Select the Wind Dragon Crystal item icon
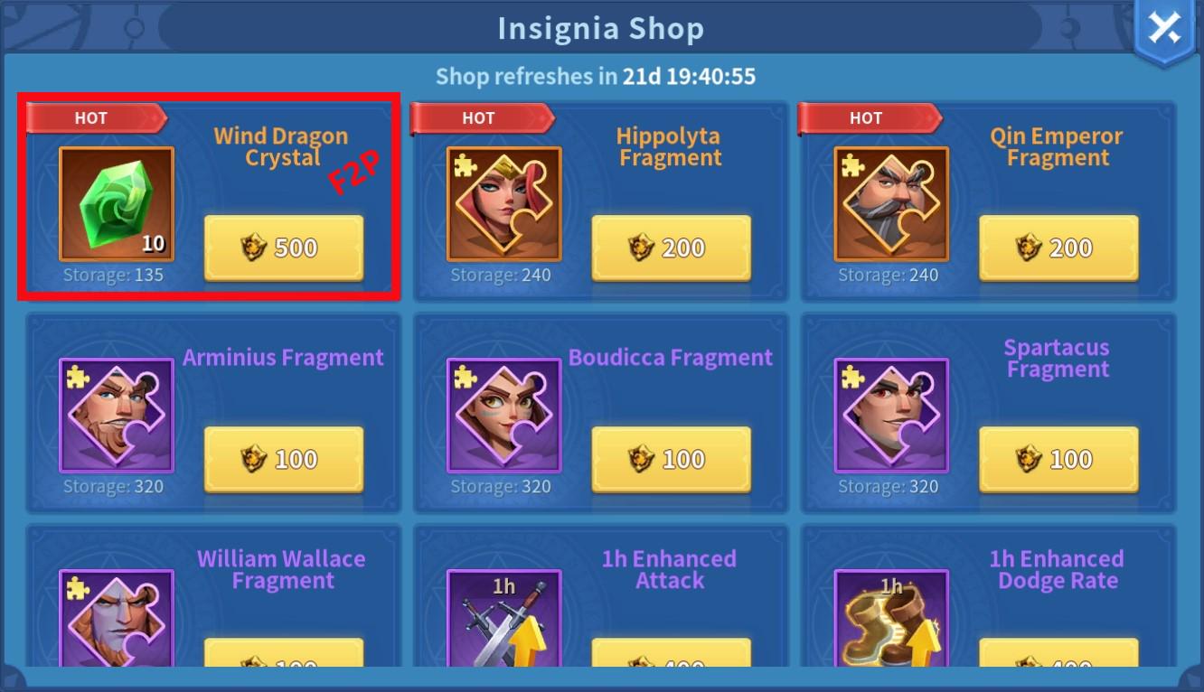Viewport: 1204px width, 692px height. (x=117, y=204)
